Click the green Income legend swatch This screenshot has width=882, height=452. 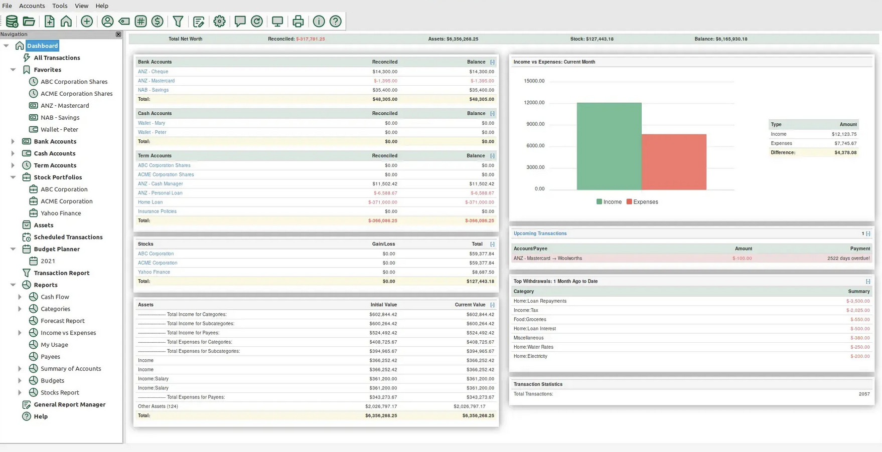pos(599,202)
